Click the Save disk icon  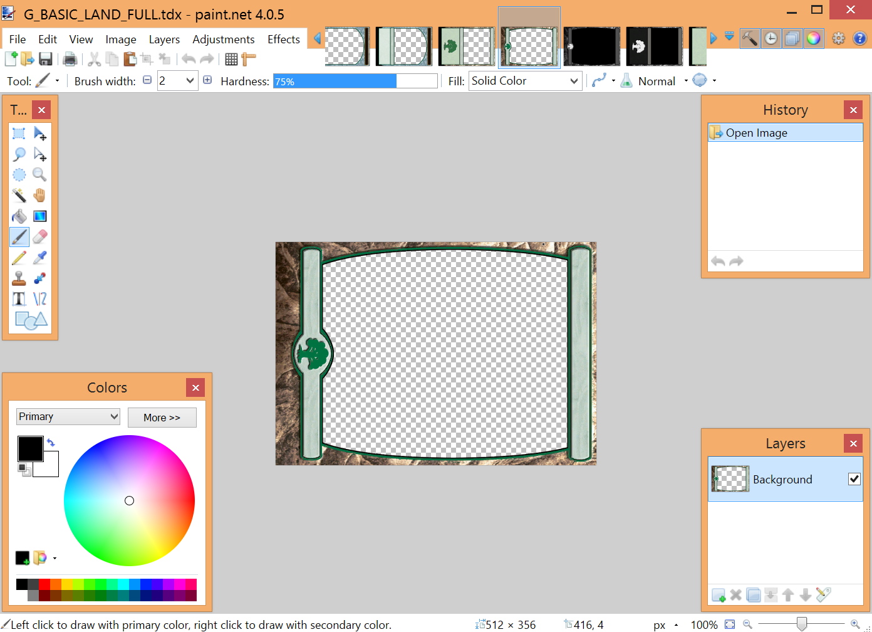(45, 59)
